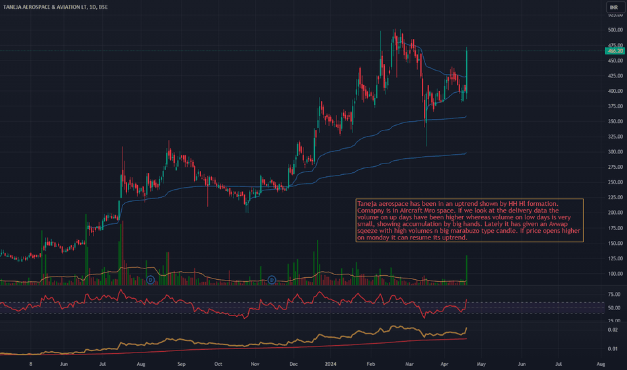Click the 425.00 price axis label
627x370 pixels.
tap(616, 76)
